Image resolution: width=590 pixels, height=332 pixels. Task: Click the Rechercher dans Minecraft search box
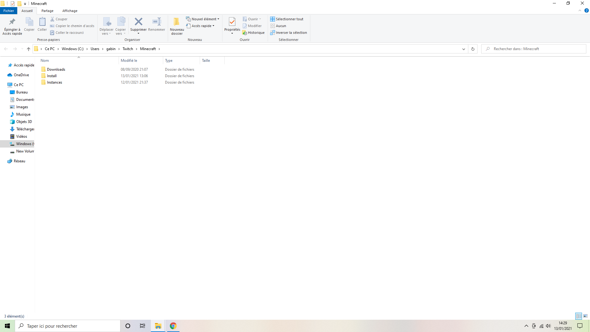[x=534, y=49]
